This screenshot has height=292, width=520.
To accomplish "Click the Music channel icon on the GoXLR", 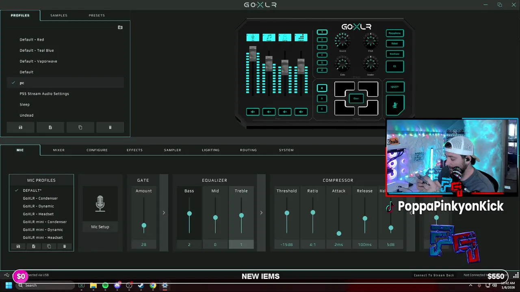I will (x=269, y=37).
